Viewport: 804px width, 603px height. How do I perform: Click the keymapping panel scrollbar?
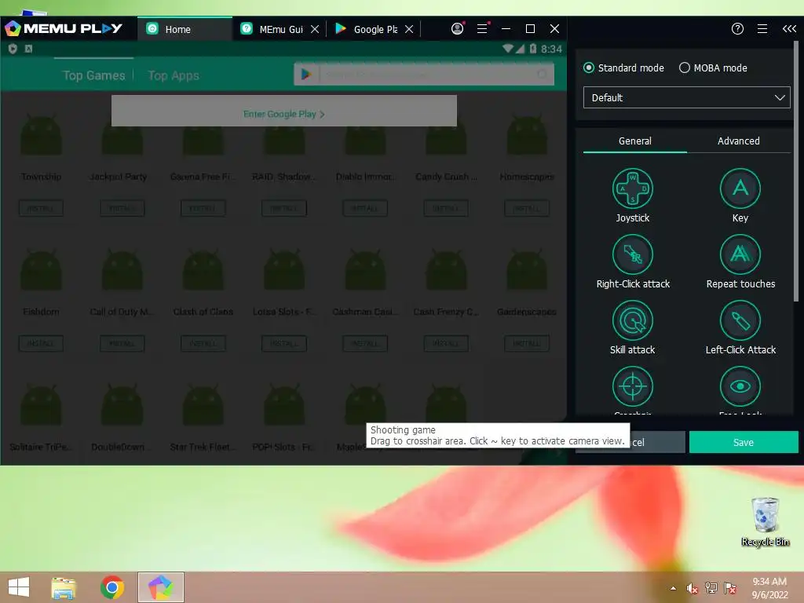pyautogui.click(x=796, y=172)
